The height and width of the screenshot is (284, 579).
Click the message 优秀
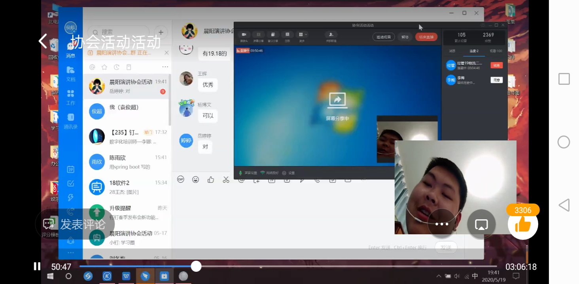pyautogui.click(x=208, y=84)
